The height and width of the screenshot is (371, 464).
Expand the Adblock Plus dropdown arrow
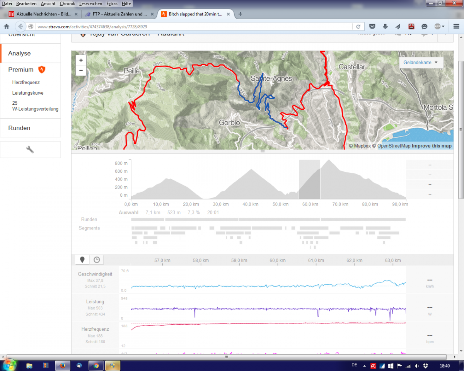click(x=443, y=27)
